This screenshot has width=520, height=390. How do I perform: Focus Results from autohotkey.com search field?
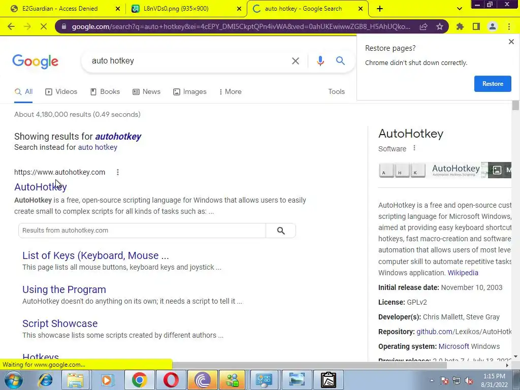(x=142, y=231)
